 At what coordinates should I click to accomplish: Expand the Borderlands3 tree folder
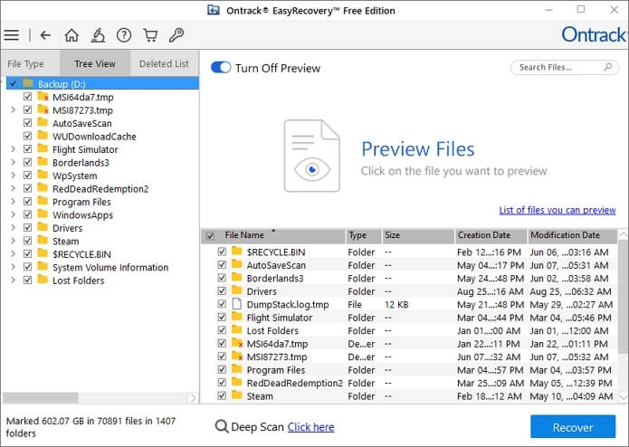point(13,163)
